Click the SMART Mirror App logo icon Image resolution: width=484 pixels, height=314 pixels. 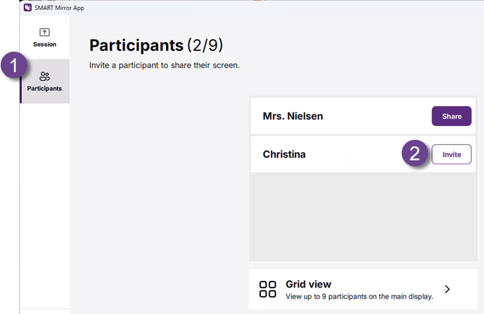[x=27, y=8]
